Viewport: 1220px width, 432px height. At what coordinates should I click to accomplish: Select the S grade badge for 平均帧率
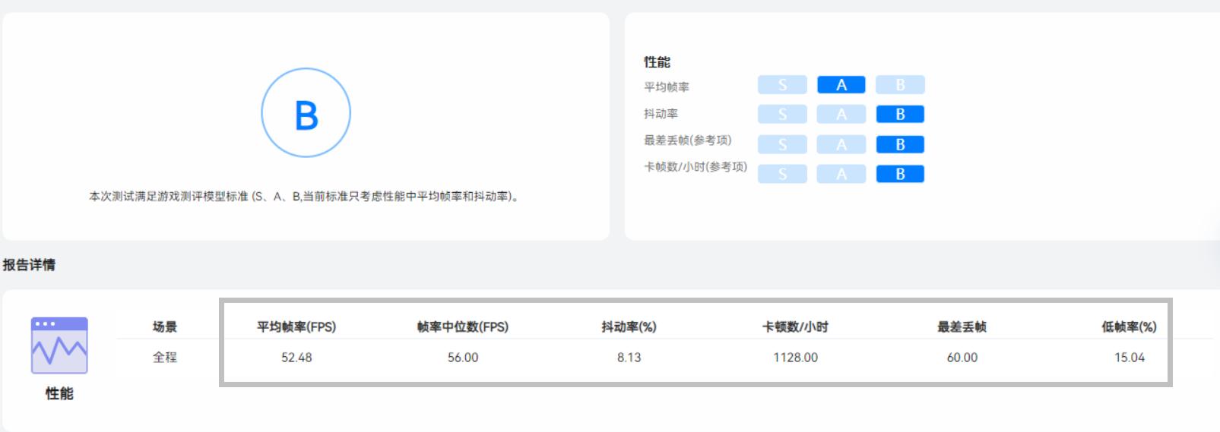pyautogui.click(x=782, y=85)
